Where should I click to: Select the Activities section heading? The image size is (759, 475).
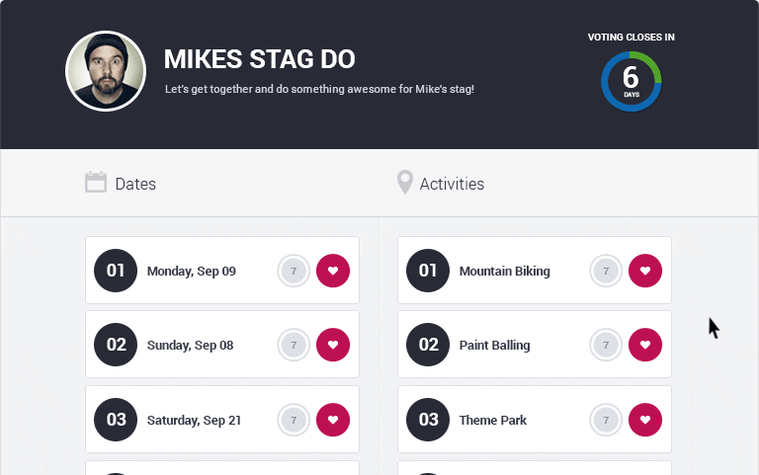pos(452,184)
